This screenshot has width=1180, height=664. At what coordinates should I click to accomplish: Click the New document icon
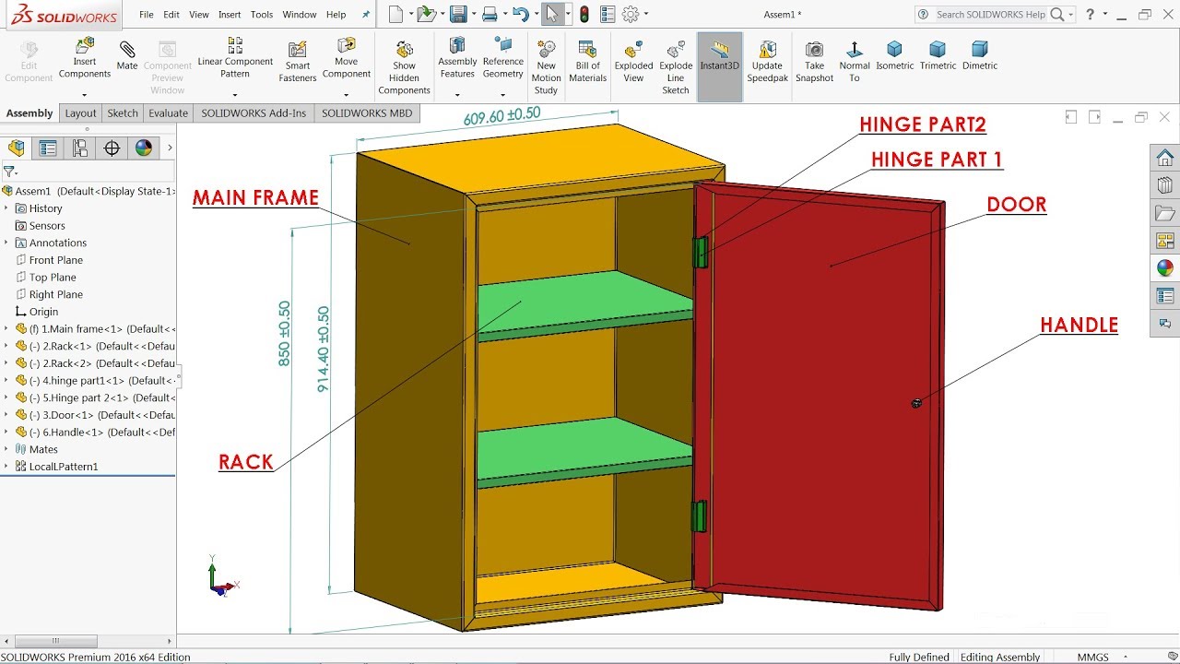(x=395, y=14)
